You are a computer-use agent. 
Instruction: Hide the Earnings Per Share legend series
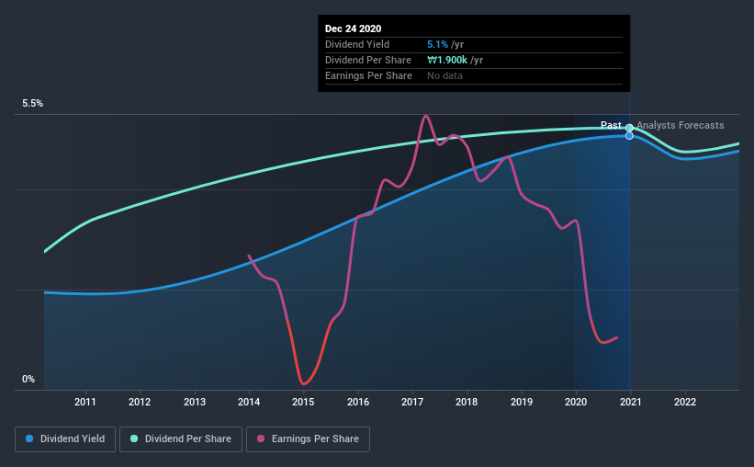pyautogui.click(x=308, y=439)
